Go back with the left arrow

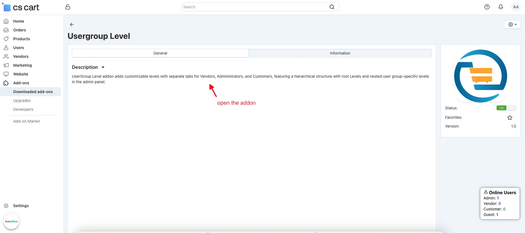coord(72,25)
